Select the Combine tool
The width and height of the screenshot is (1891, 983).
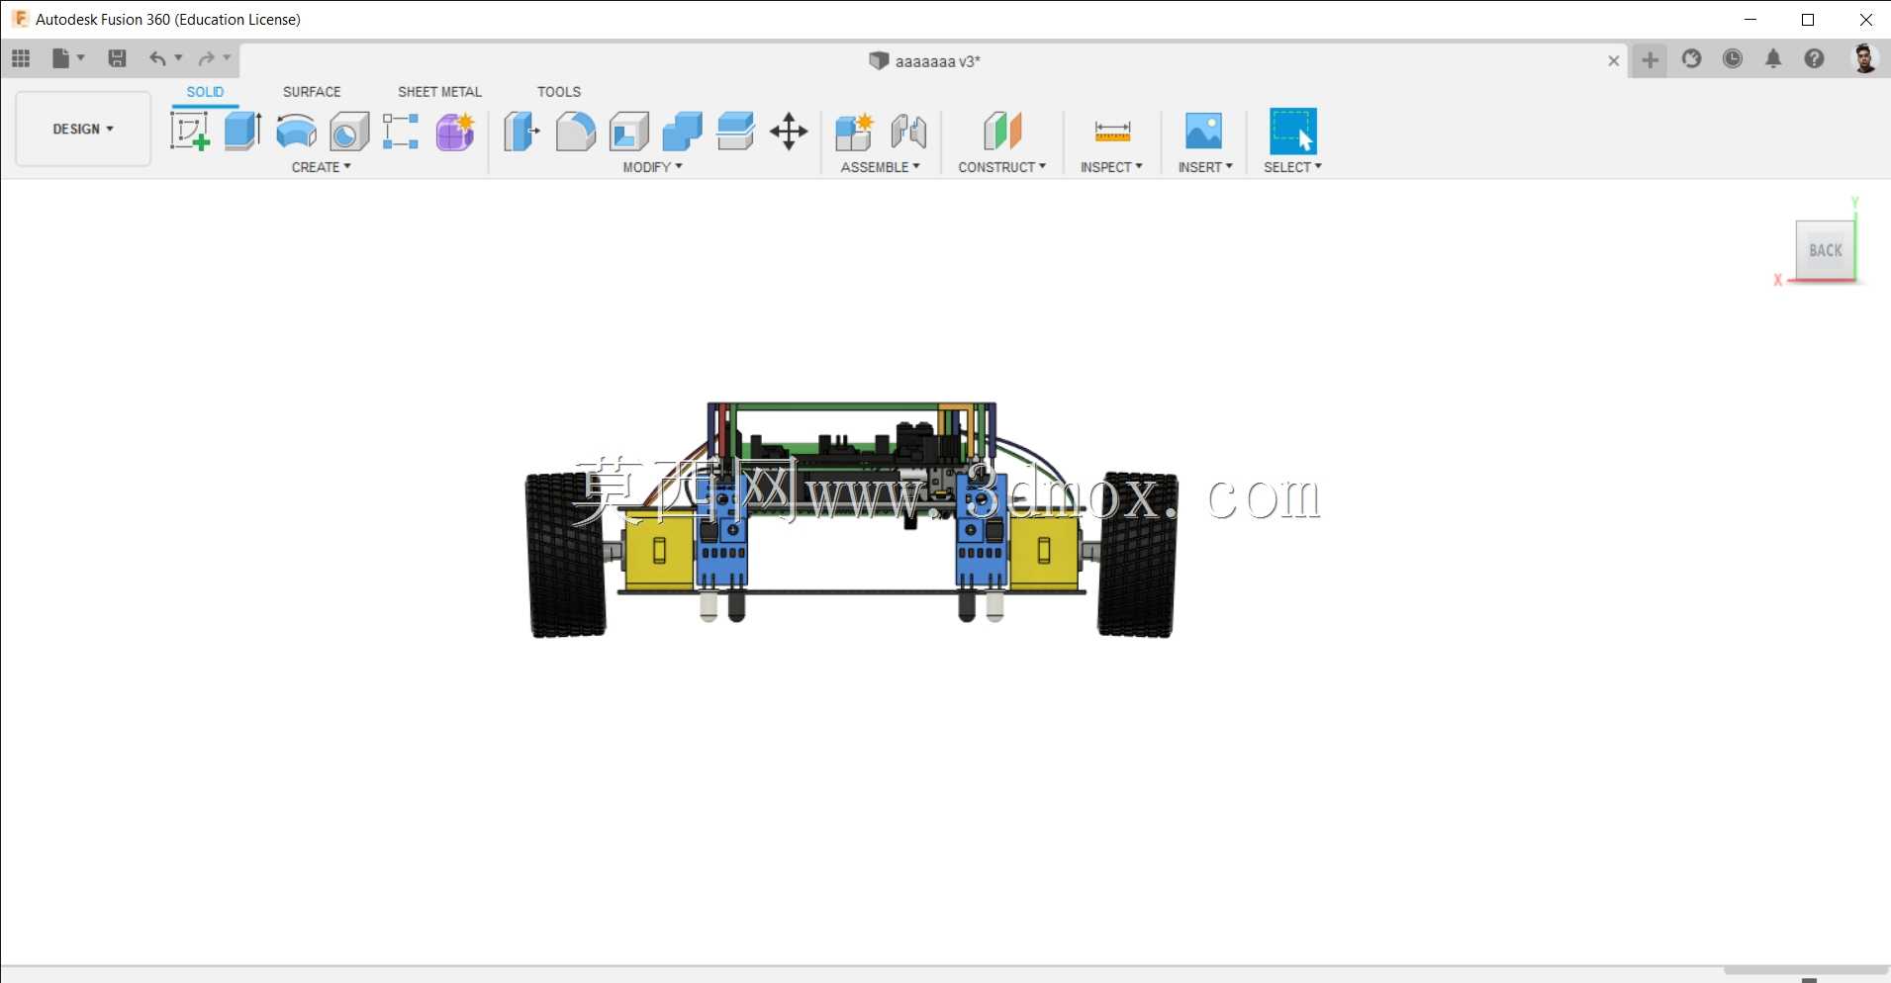(x=682, y=131)
